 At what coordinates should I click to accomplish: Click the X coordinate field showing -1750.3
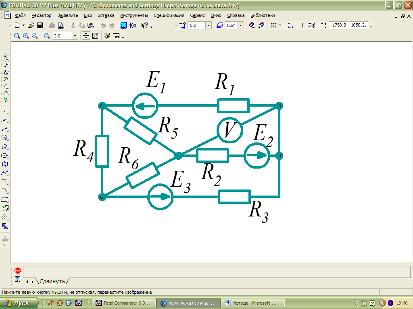click(338, 25)
